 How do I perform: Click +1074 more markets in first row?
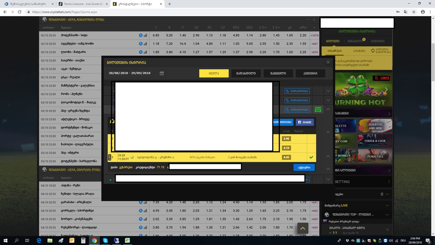(314, 36)
